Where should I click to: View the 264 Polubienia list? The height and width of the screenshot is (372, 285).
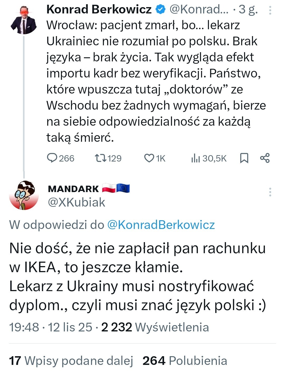click(185, 361)
